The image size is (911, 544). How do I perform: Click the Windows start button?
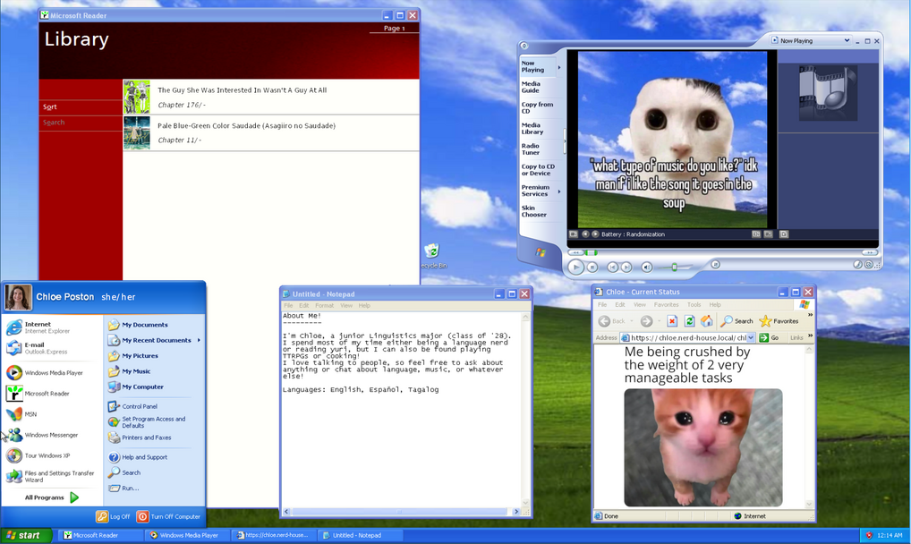[26, 535]
